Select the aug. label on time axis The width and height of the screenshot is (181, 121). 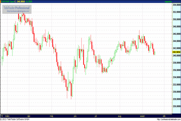pyautogui.click(x=120, y=116)
